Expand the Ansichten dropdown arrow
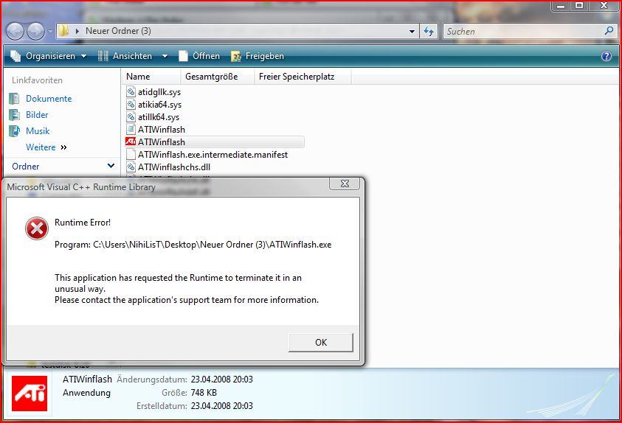The height and width of the screenshot is (423, 622). pyautogui.click(x=165, y=56)
